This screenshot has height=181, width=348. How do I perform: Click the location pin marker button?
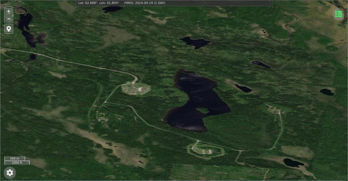(x=9, y=29)
